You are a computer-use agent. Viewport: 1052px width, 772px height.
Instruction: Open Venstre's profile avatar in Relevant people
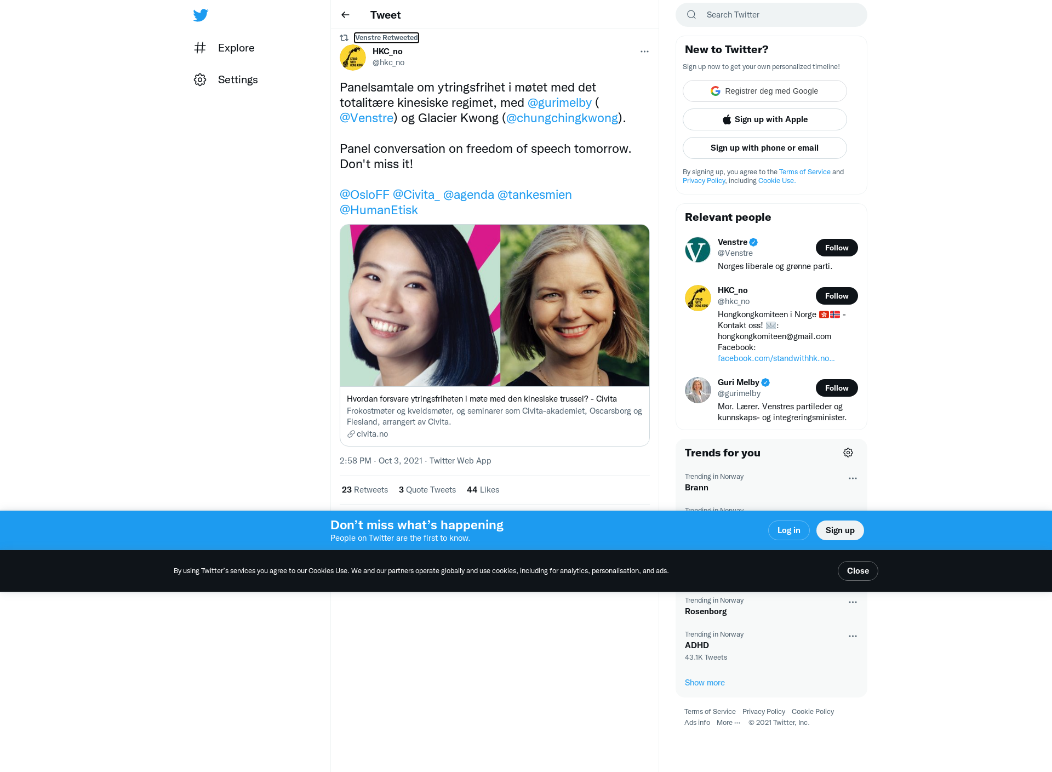698,250
